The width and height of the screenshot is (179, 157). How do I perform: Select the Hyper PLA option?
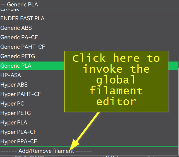coord(14,122)
